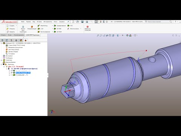Open the DimXpert crosshair panel tab

tap(16, 40)
